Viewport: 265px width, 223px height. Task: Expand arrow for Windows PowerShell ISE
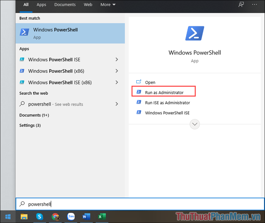pos(117,59)
